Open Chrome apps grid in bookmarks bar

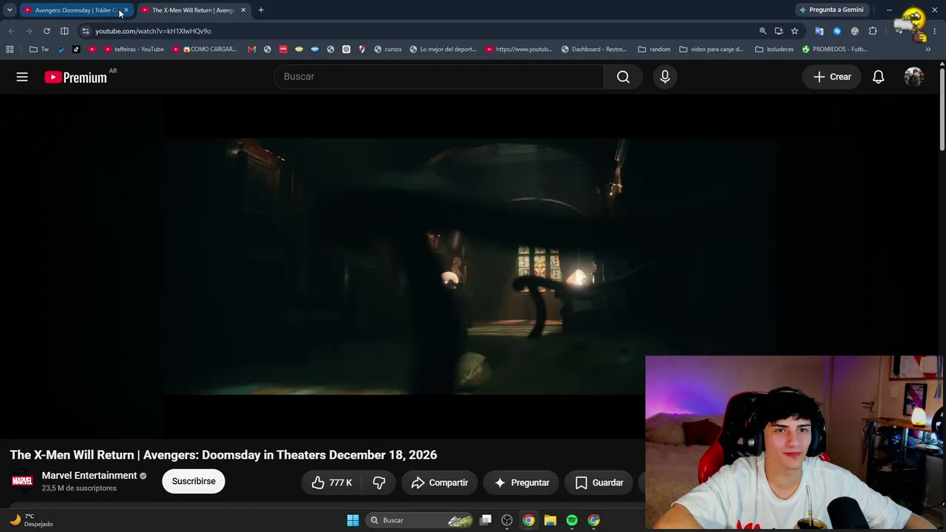[10, 50]
